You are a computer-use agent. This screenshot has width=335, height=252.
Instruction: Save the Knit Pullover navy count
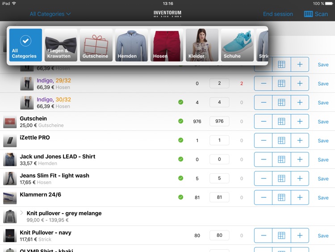coord(323,236)
